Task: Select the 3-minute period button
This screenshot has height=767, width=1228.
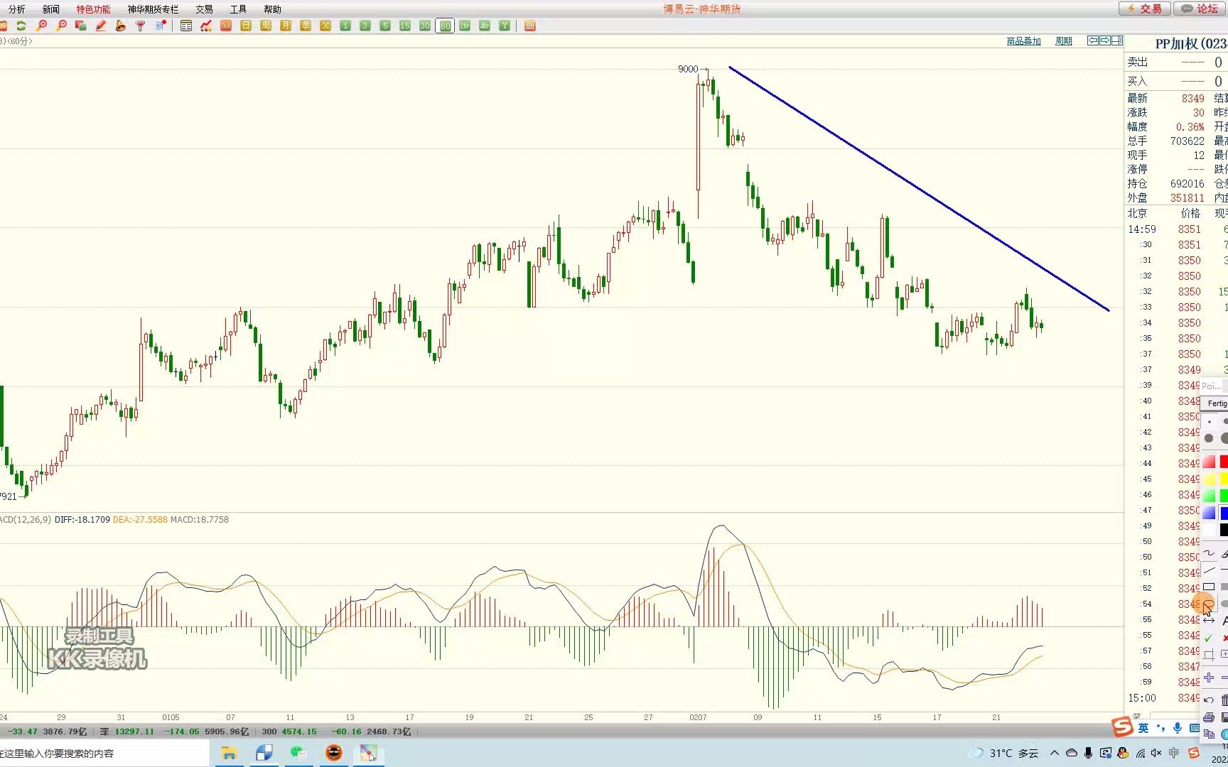Action: click(x=365, y=26)
